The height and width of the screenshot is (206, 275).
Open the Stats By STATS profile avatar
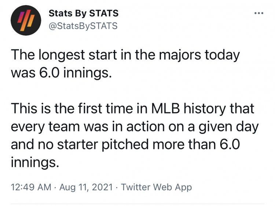[26, 20]
